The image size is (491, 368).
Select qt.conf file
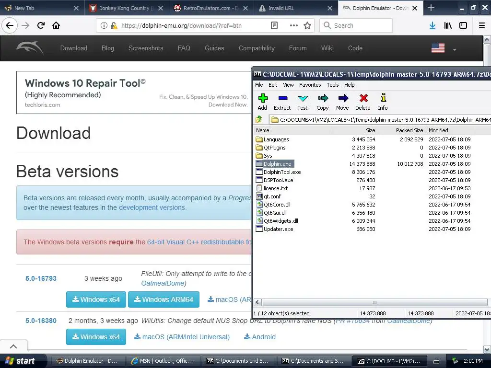click(x=269, y=196)
